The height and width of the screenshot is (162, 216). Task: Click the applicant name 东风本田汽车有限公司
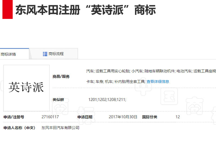coord(60,128)
